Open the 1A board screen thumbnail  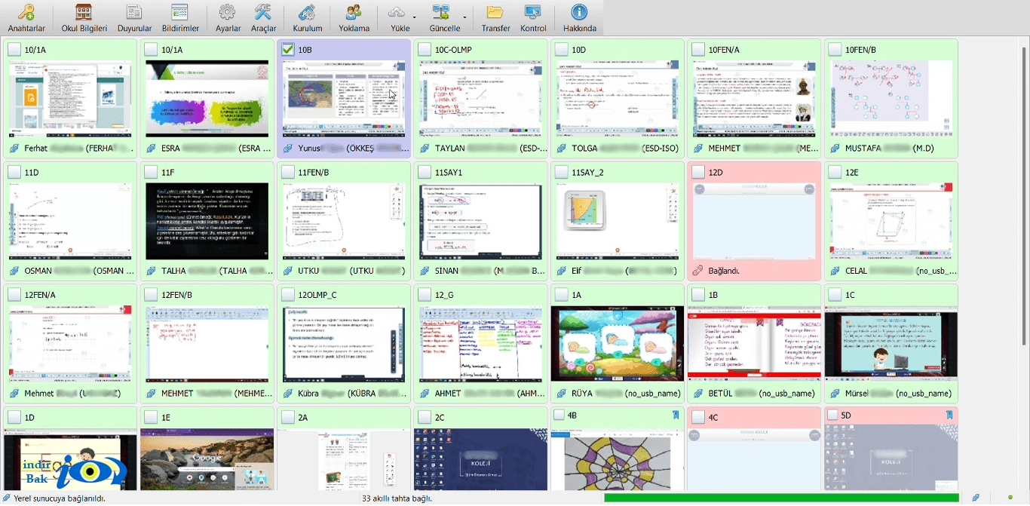click(617, 343)
